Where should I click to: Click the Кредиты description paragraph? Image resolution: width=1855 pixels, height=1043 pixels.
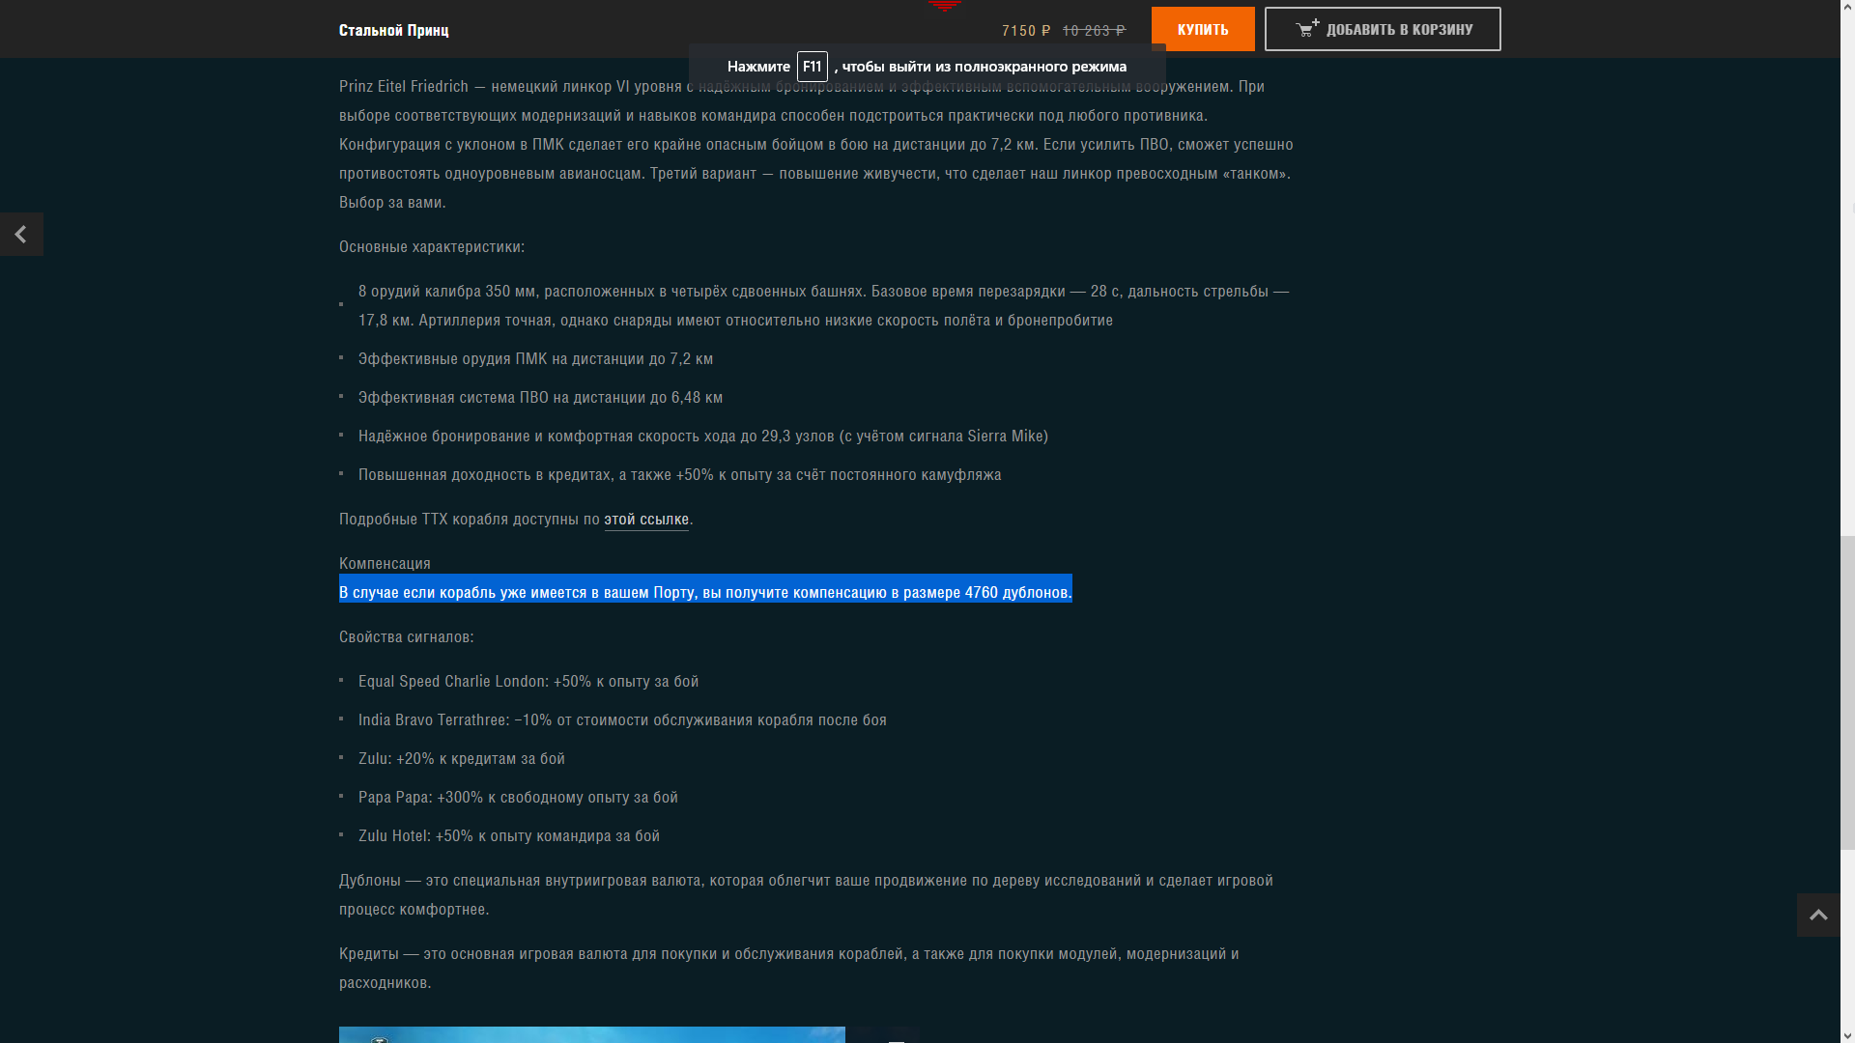tap(789, 968)
